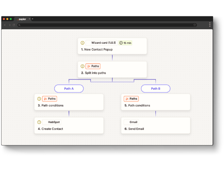Close the zapier tab
The height and width of the screenshot is (177, 224).
pyautogui.click(x=29, y=19)
